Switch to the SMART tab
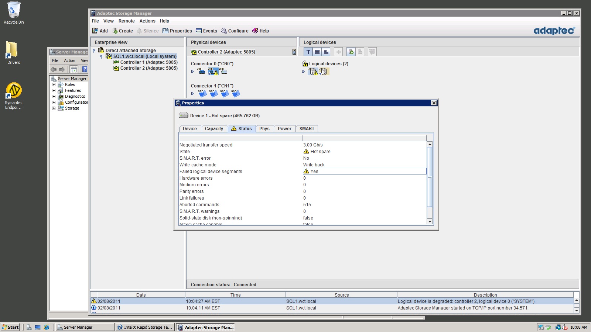 [307, 129]
